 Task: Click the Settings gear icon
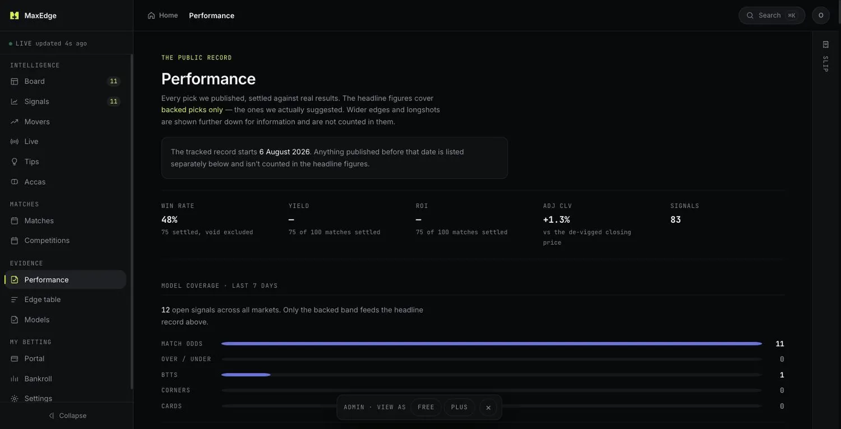[15, 399]
